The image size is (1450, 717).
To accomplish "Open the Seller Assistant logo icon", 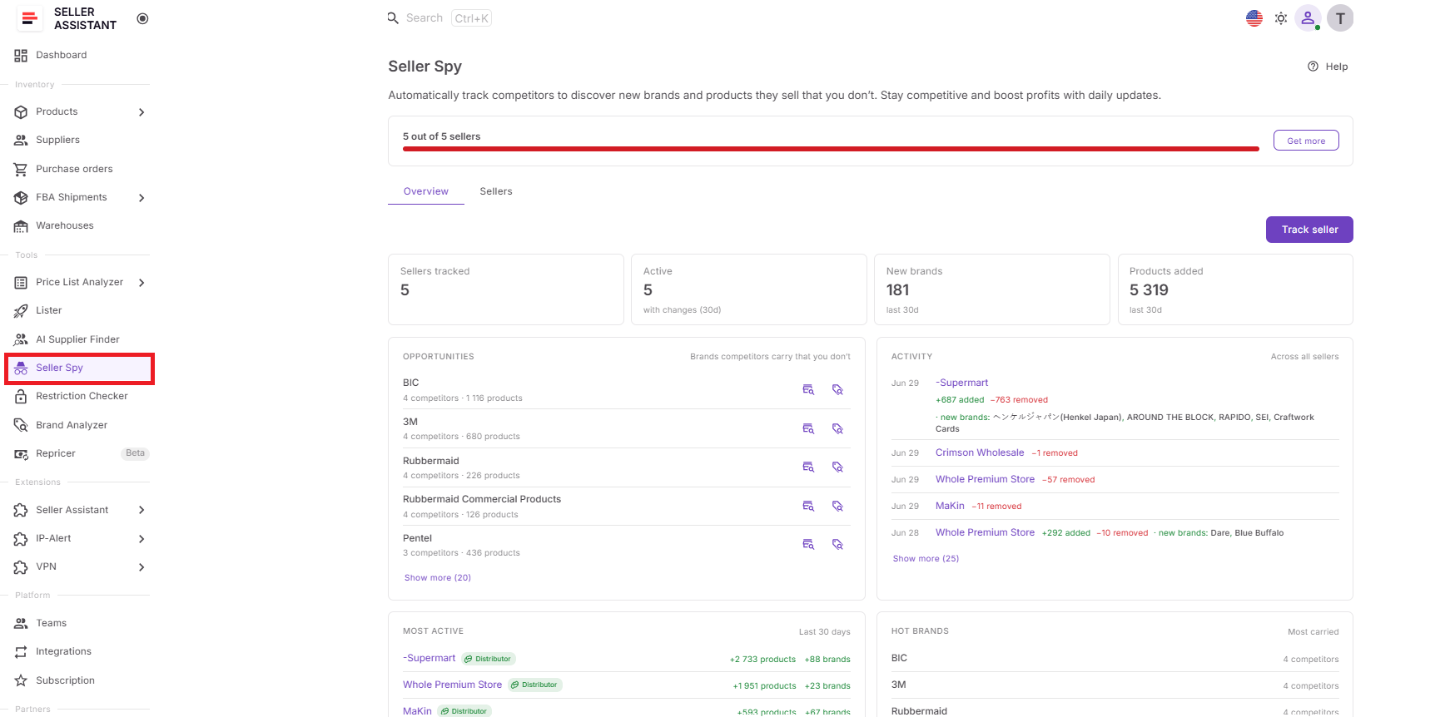I will pos(30,18).
